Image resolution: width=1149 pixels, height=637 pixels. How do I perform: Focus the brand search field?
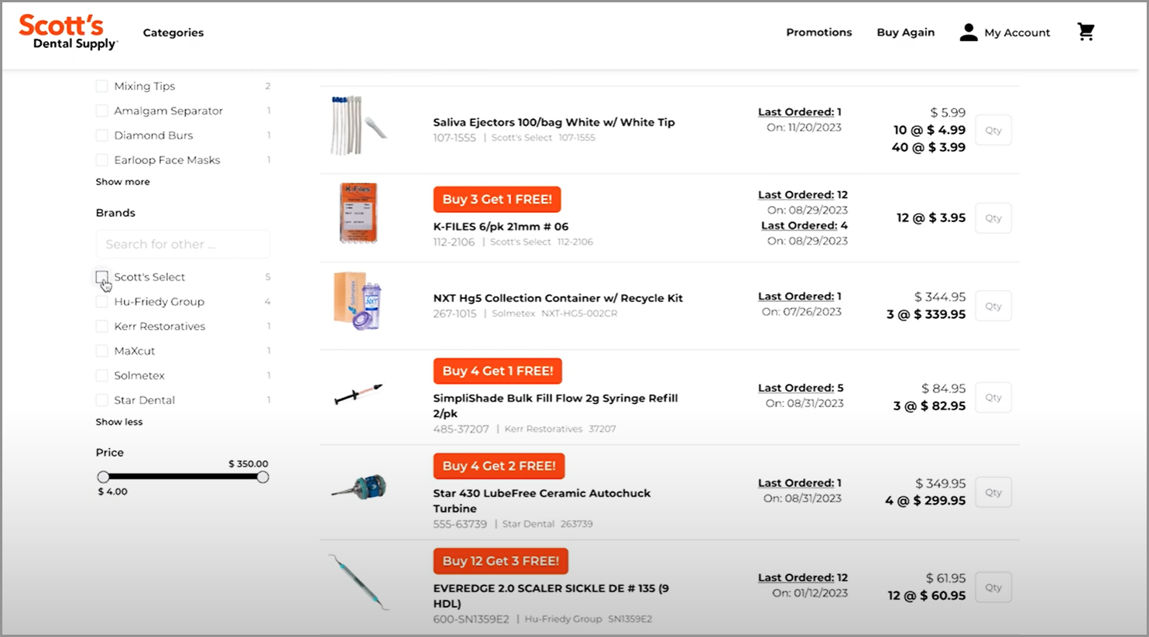click(x=183, y=244)
